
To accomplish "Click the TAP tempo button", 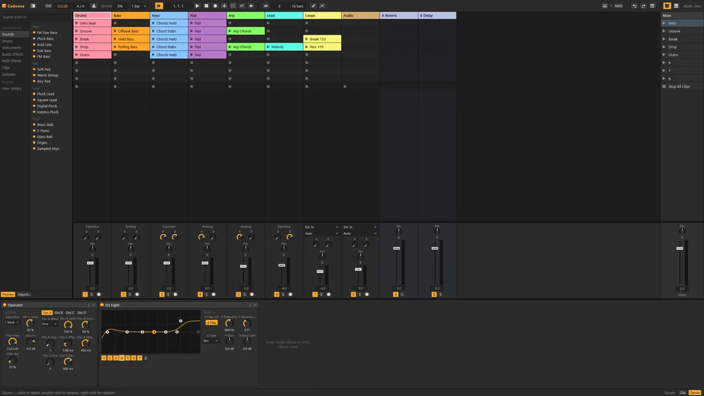I will point(48,6).
